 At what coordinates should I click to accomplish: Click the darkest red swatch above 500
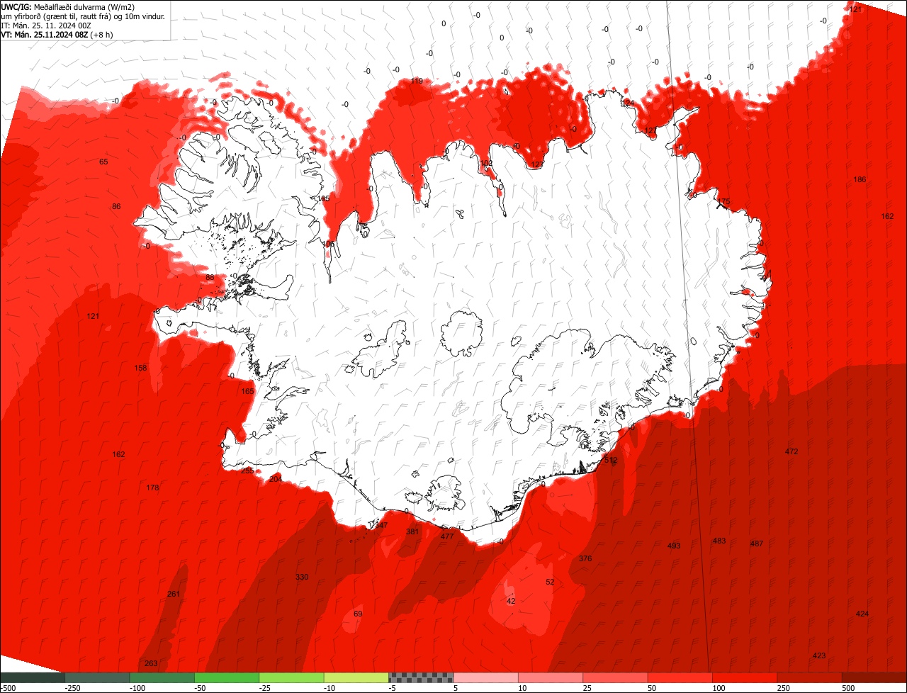(x=874, y=677)
